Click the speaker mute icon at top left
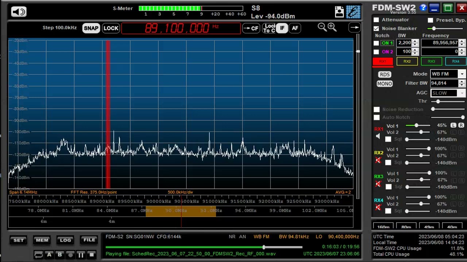Viewport: 467px width, 262px height. pyautogui.click(x=19, y=12)
